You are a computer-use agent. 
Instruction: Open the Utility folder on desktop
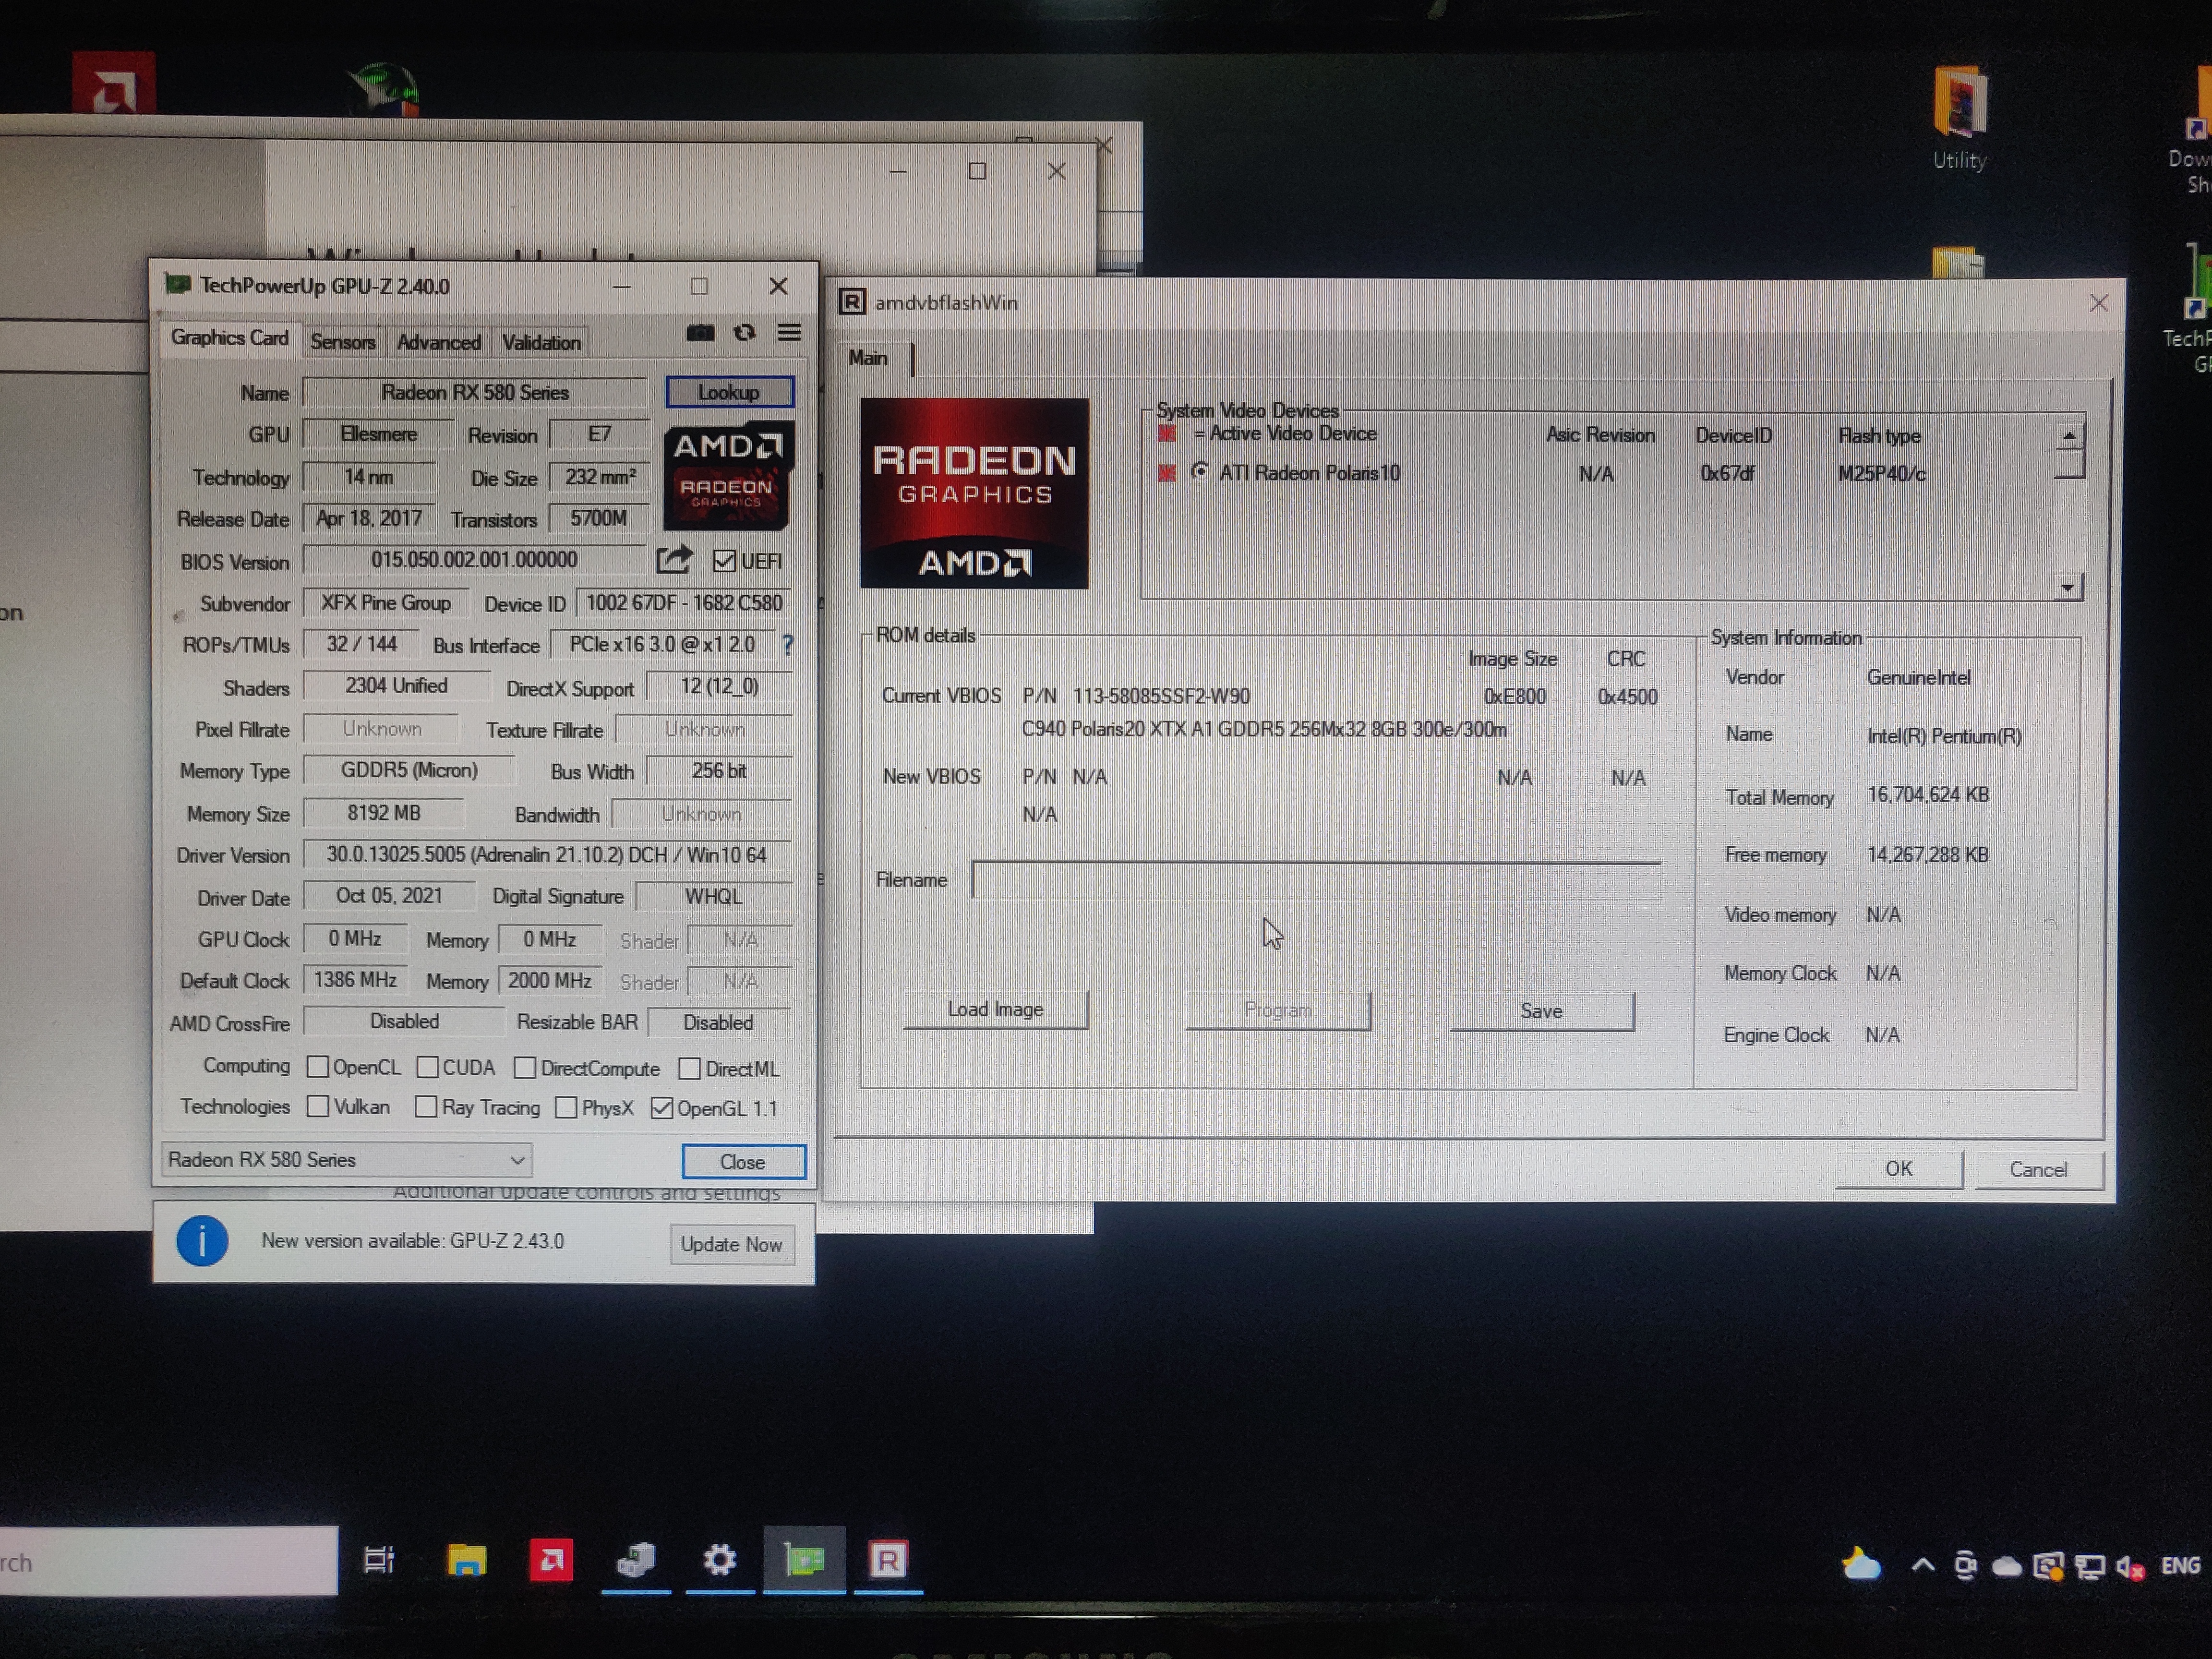[x=1959, y=118]
